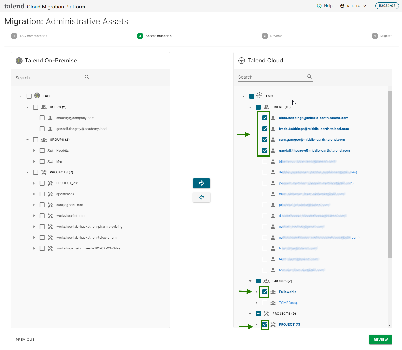Click the Hobbits group icon
This screenshot has width=402, height=350.
pos(50,151)
